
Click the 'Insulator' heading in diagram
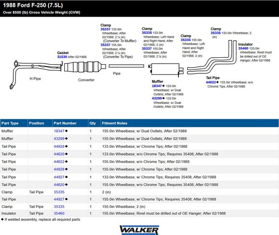pyautogui.click(x=245, y=45)
